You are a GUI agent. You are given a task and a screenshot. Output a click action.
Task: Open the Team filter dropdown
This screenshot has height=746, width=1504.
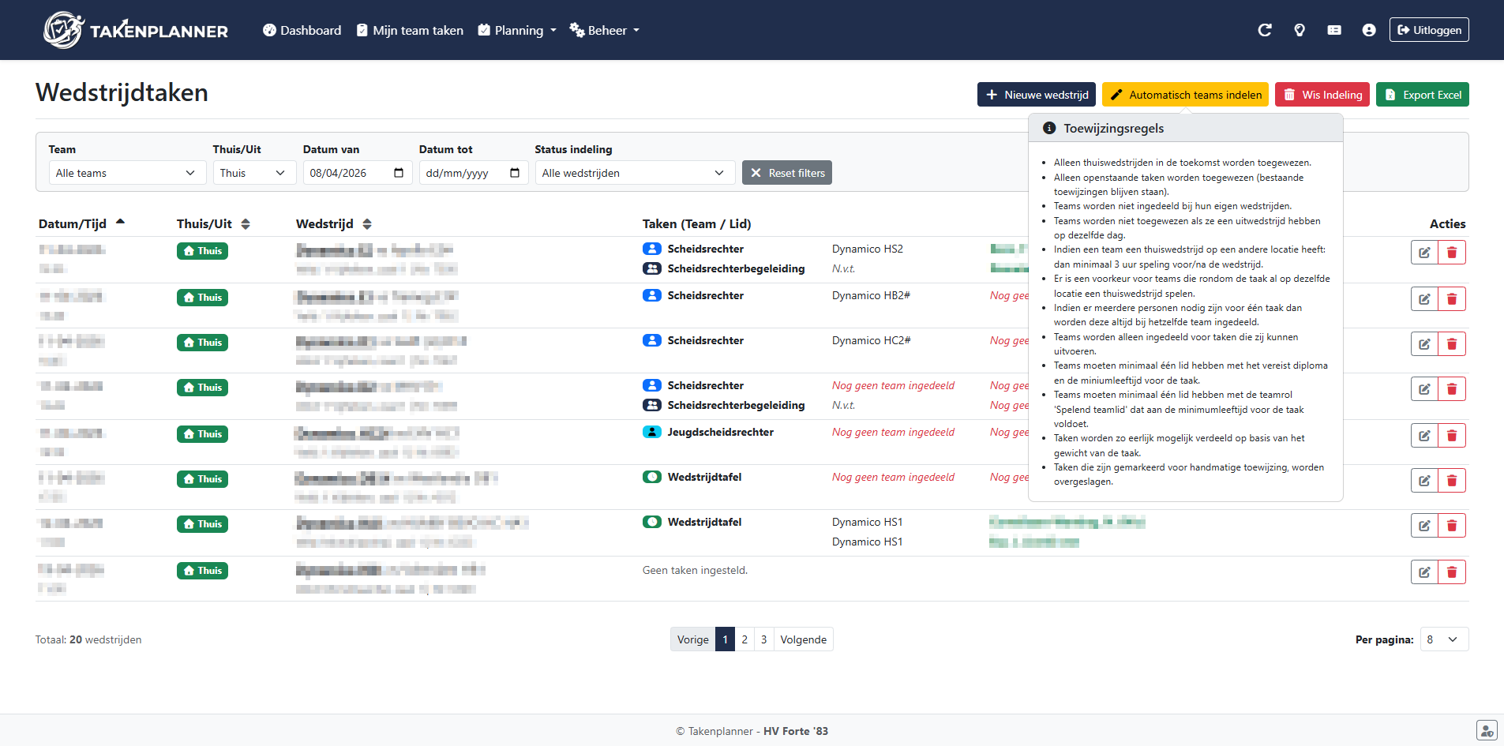coord(126,173)
